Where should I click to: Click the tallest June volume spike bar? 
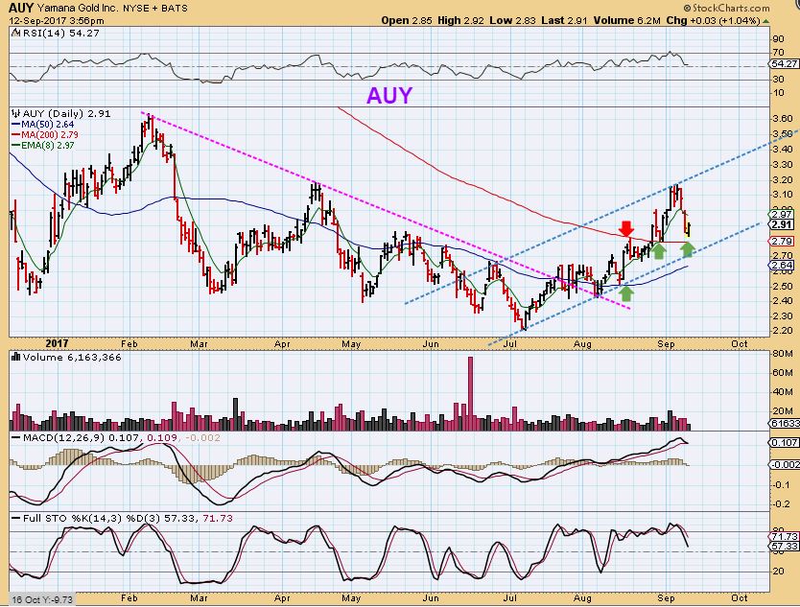[x=470, y=394]
